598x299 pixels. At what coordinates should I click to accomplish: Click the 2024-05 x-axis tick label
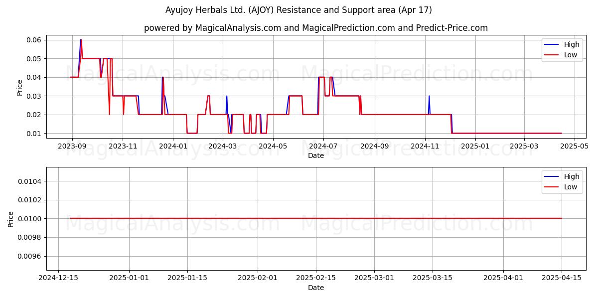coord(273,147)
